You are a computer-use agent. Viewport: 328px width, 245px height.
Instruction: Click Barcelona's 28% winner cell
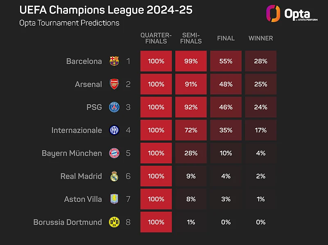261,61
